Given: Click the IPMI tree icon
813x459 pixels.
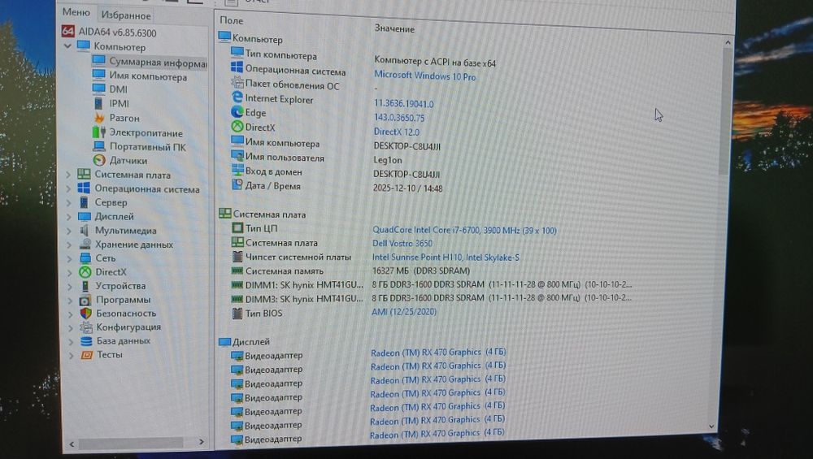Looking at the screenshot, I should pos(98,103).
